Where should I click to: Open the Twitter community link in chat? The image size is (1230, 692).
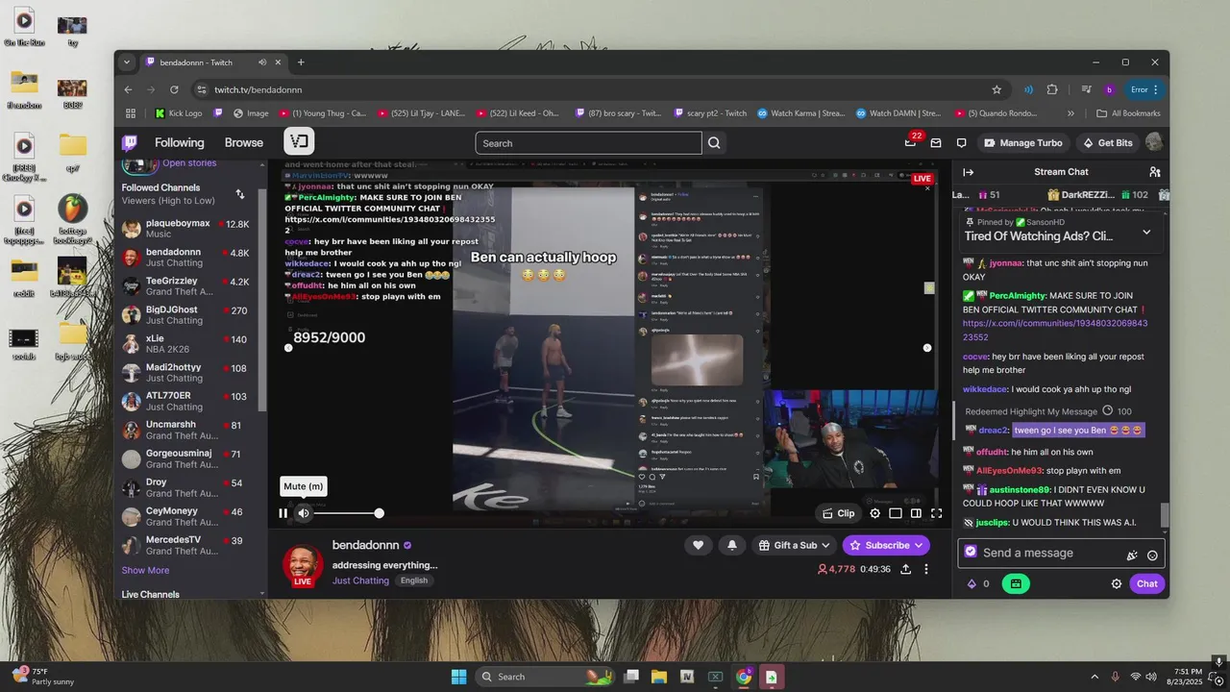coord(1055,331)
